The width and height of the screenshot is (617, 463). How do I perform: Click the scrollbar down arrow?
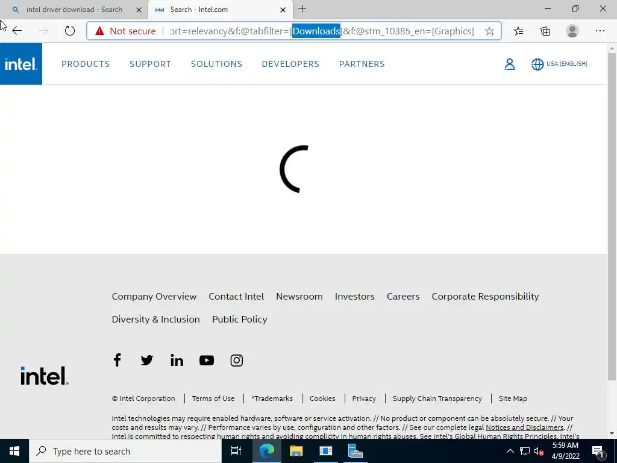(612, 433)
